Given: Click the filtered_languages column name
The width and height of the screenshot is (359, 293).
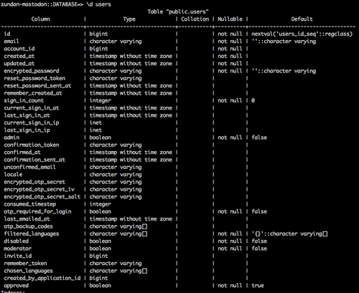Looking at the screenshot, I should tap(32, 234).
